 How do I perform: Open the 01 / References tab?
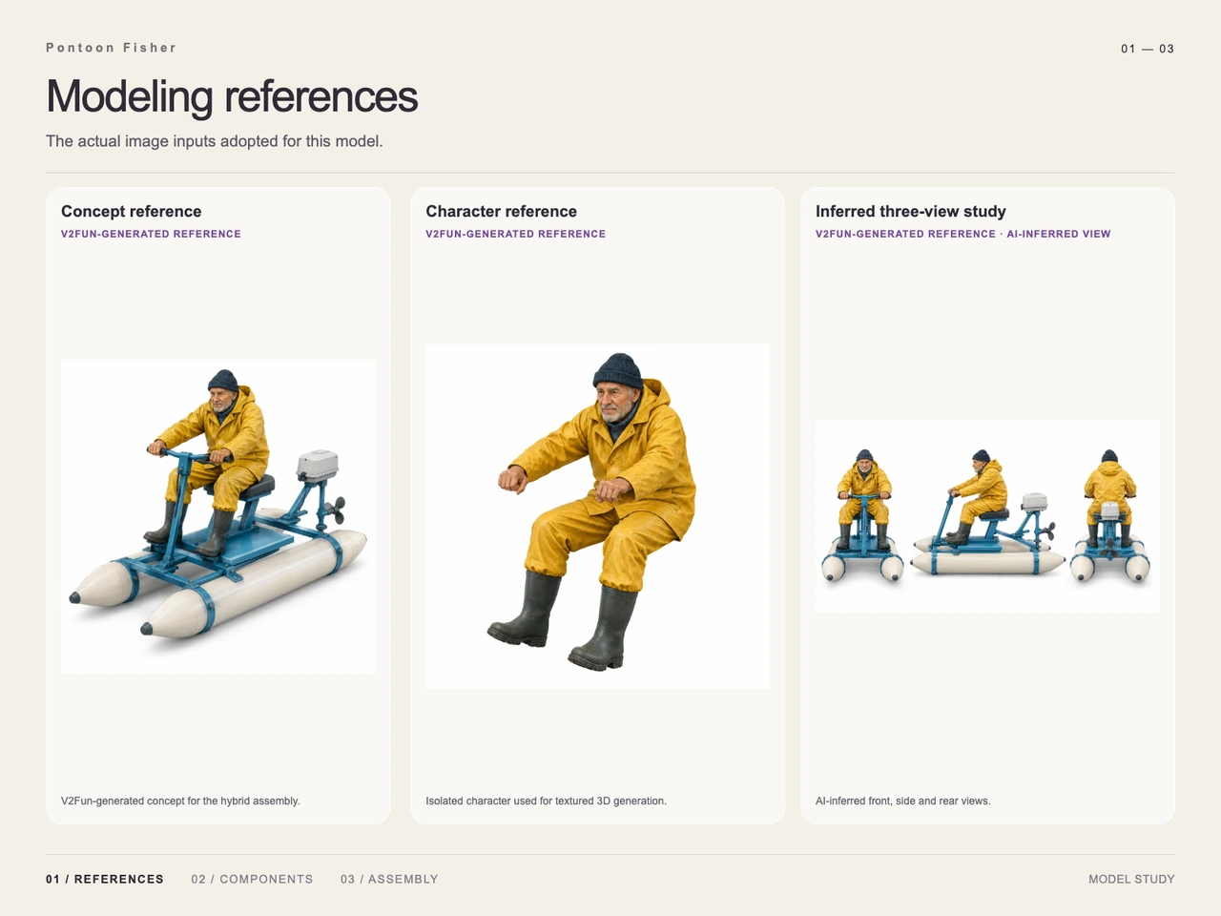pyautogui.click(x=105, y=879)
